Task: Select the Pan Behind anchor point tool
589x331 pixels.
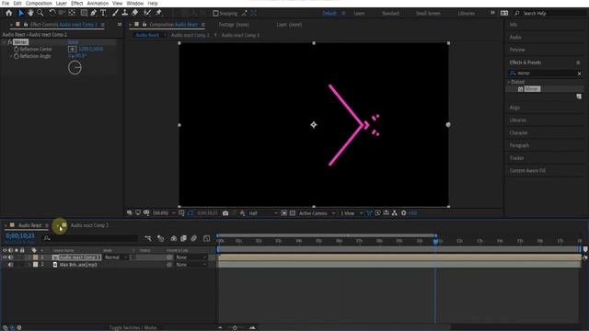Action: click(x=72, y=13)
